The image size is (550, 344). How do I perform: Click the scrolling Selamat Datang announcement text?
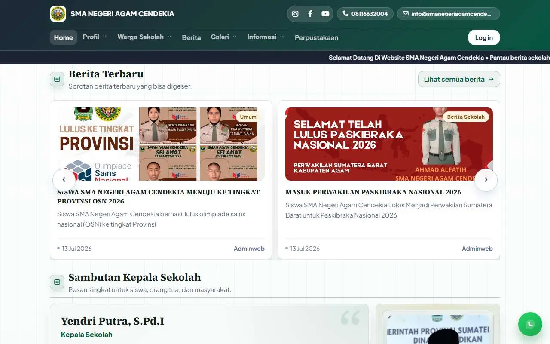439,58
